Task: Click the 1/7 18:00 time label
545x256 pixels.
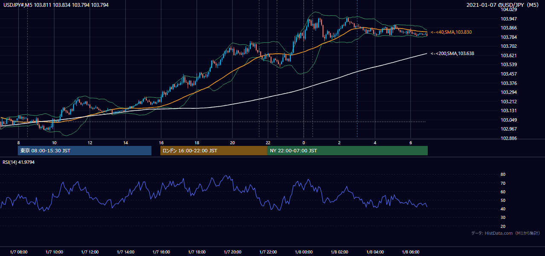Action: 197,252
